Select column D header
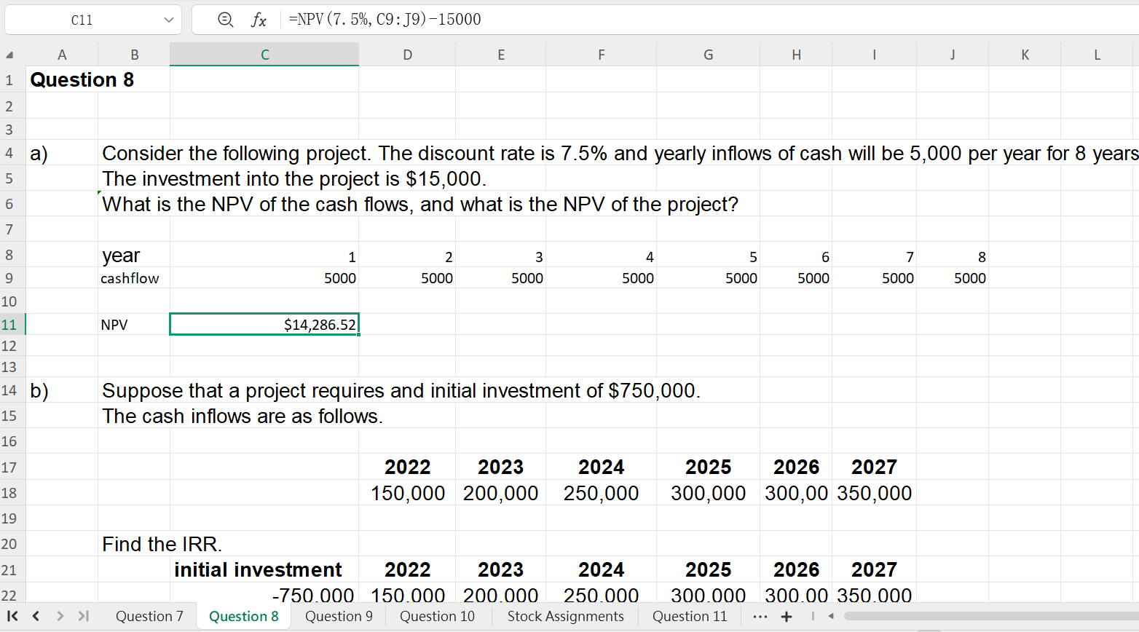1139x632 pixels. pos(407,55)
